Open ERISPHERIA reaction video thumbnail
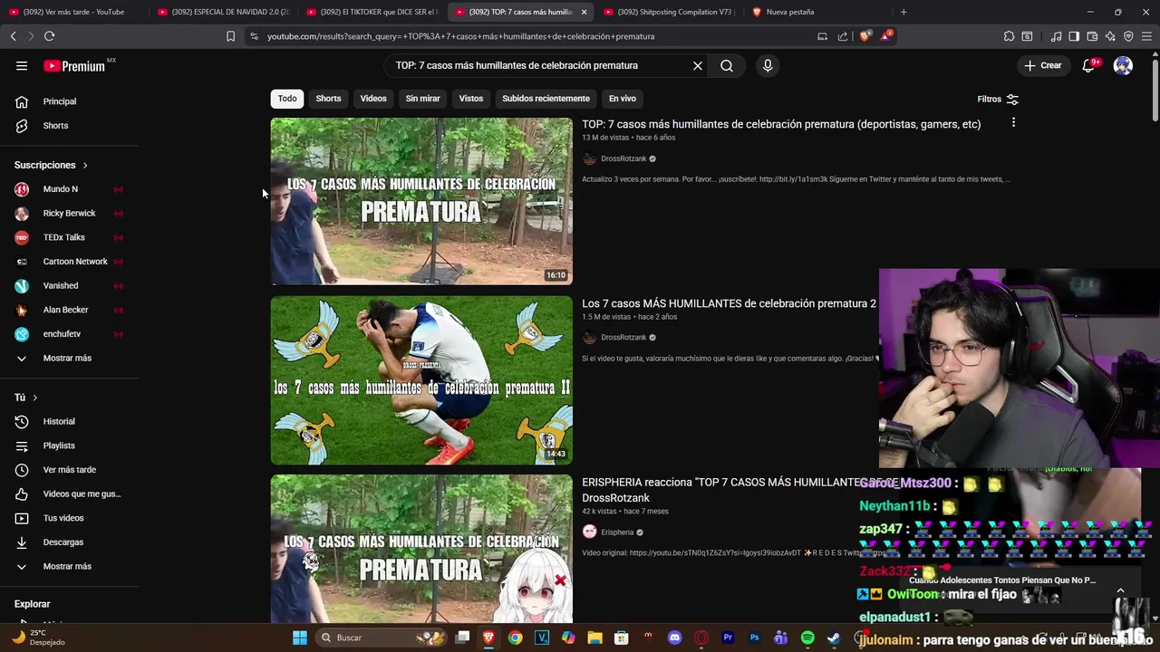Image resolution: width=1160 pixels, height=652 pixels. coord(421,548)
